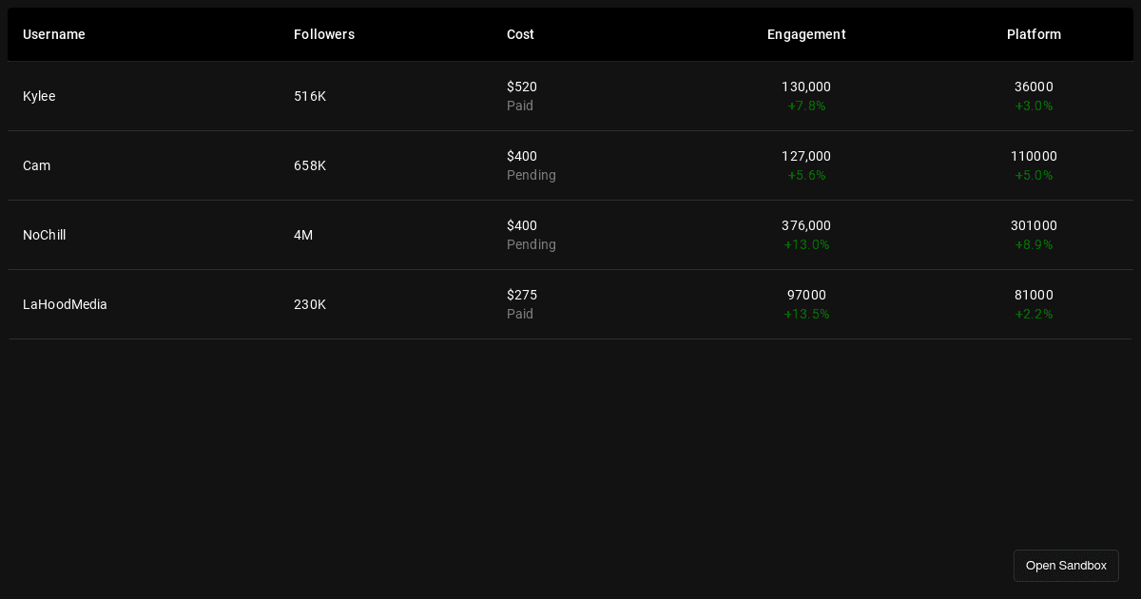This screenshot has height=599, width=1141.
Task: Click the 130,000 engagement value for Kylee
Action: click(806, 87)
